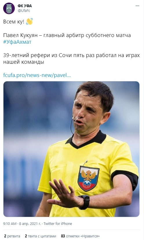Open the referee photo attachment
The width and height of the screenshot is (144, 240).
click(71, 149)
